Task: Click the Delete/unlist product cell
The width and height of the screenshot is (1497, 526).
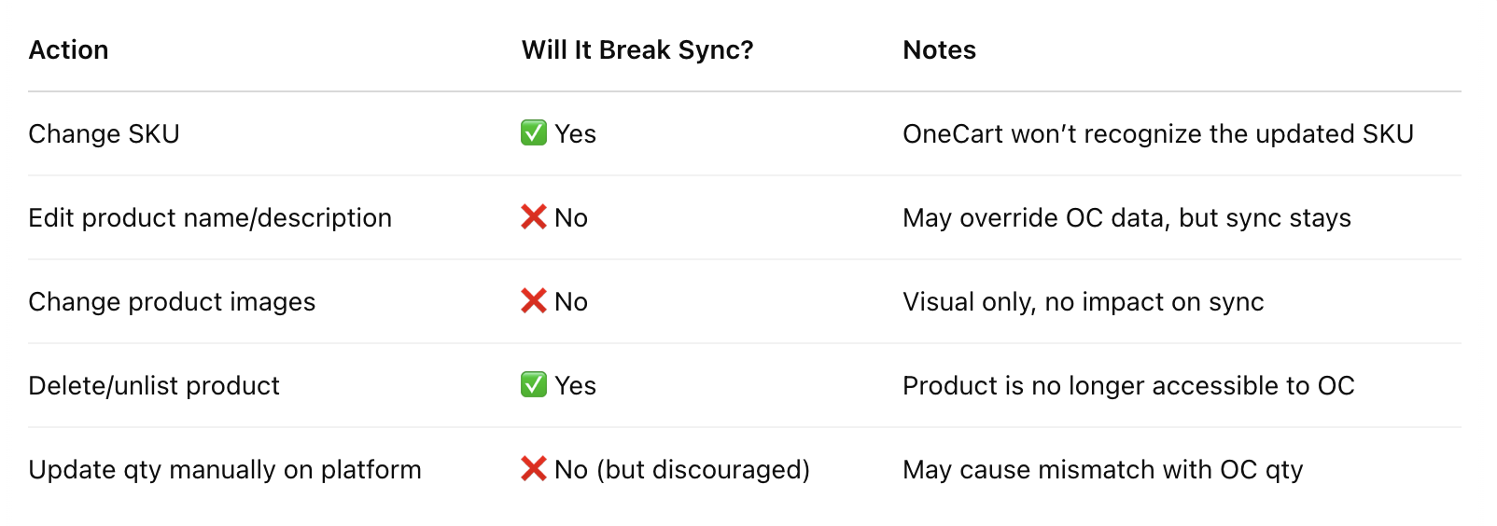Action: [154, 386]
